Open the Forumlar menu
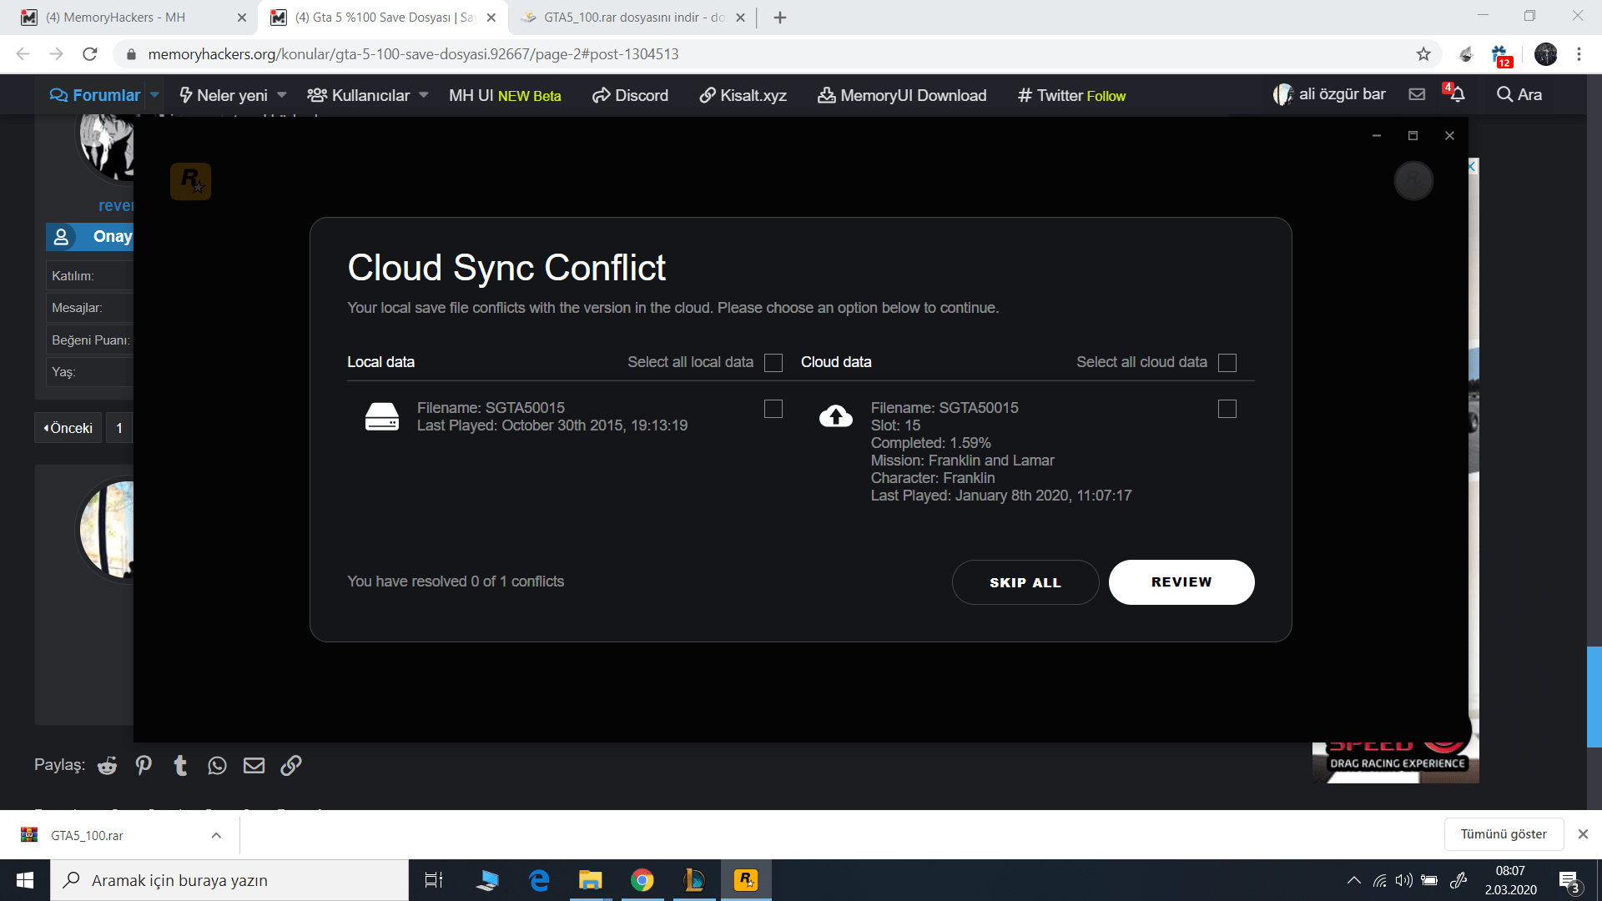 coord(95,95)
